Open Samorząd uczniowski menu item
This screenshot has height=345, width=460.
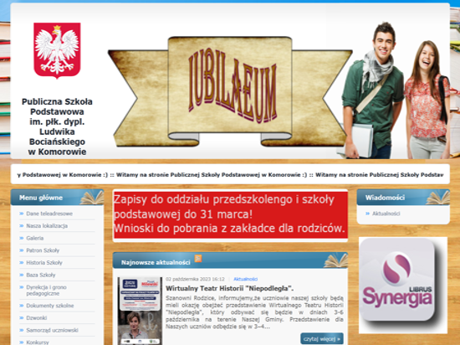pos(52,330)
